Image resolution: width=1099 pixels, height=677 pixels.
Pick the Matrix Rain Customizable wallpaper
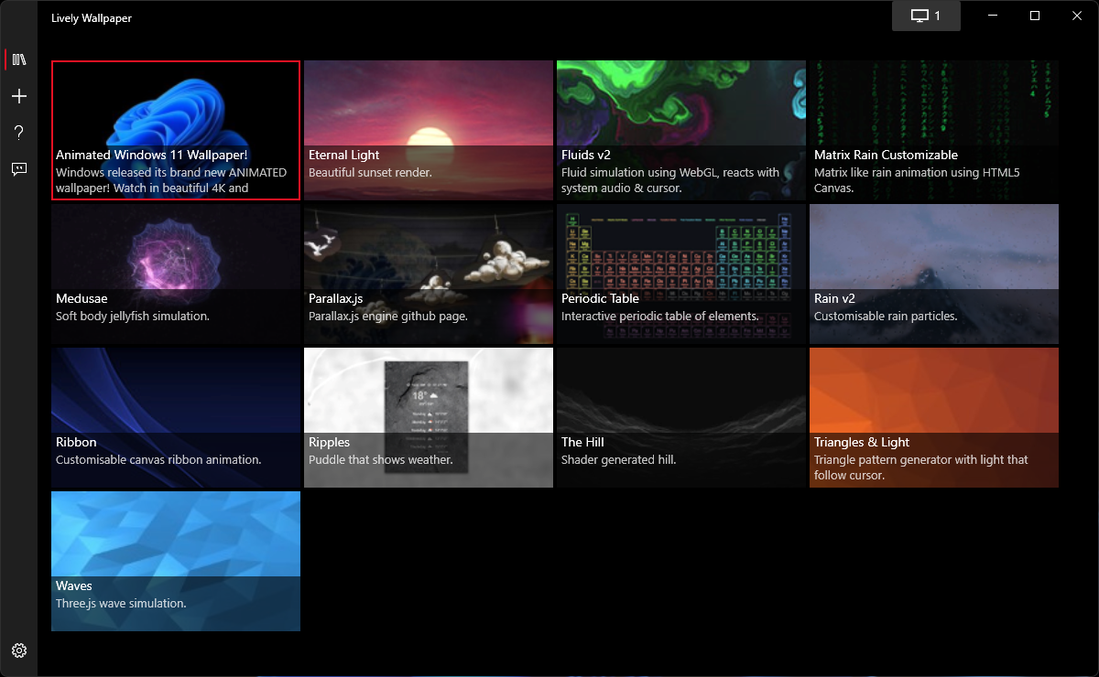[934, 130]
